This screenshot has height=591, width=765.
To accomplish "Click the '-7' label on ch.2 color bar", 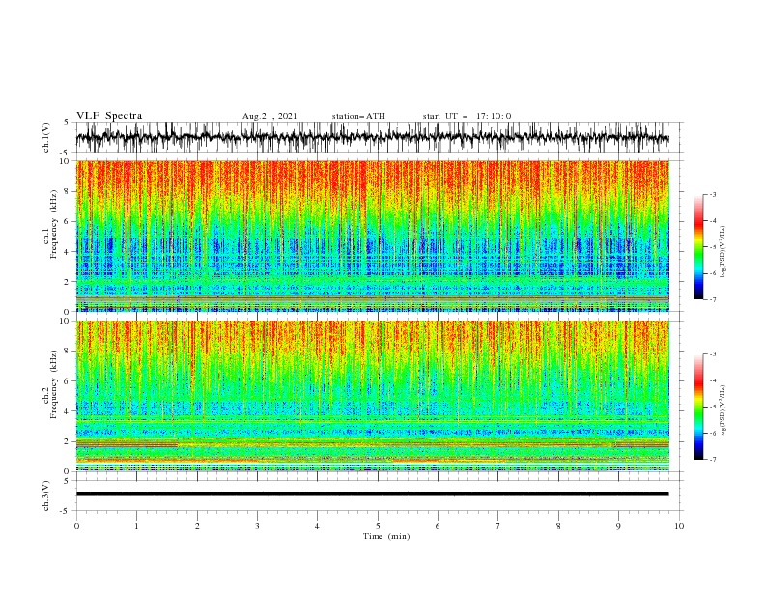I will [x=713, y=459].
